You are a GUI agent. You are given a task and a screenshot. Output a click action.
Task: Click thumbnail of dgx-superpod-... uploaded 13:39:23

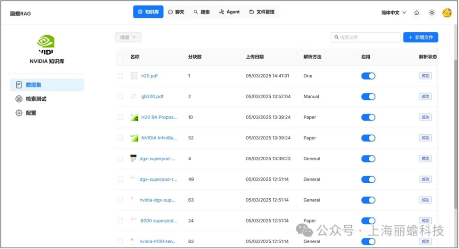point(134,158)
